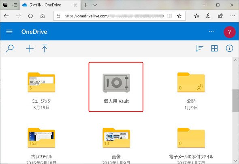This screenshot has height=164, width=239.
Task: Click the OneDrive search magnifier icon
Action: tap(10, 49)
